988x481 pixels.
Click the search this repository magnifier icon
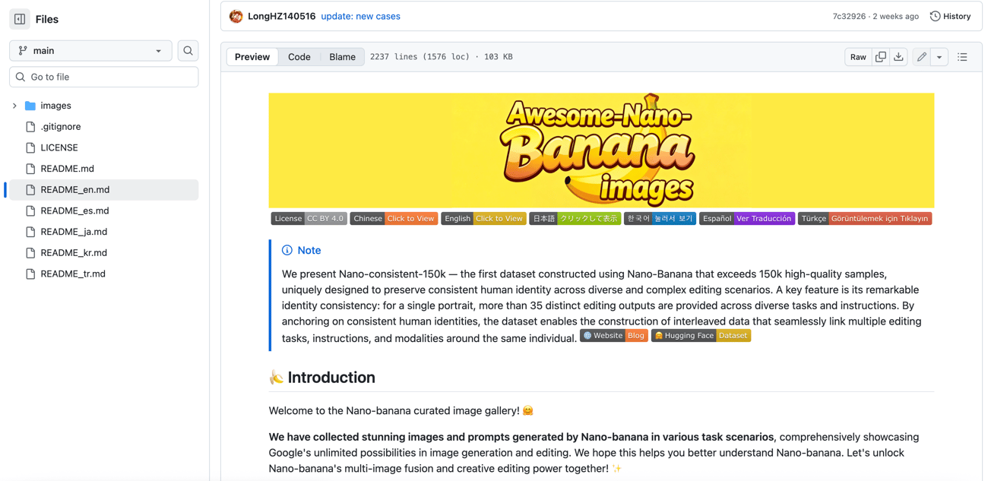click(188, 50)
